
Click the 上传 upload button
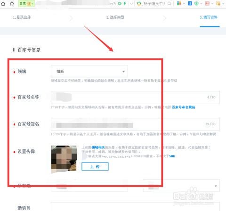(x=95, y=166)
